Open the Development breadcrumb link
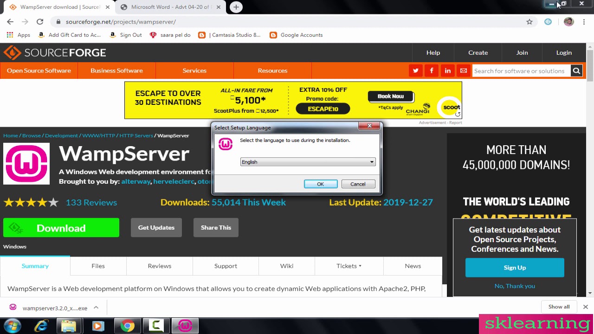 61,135
